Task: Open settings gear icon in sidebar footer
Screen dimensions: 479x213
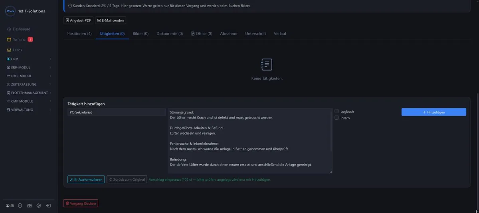Action: click(x=39, y=206)
